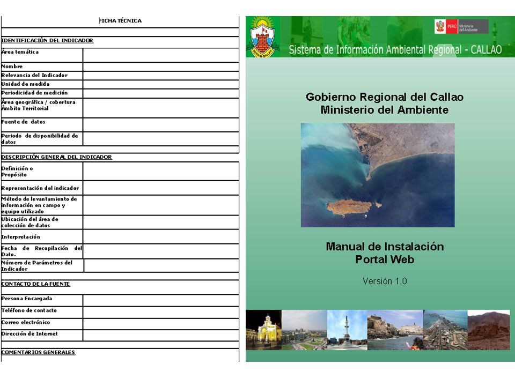Click the Representación del indicador label
The width and height of the screenshot is (515, 386).
[x=40, y=188]
